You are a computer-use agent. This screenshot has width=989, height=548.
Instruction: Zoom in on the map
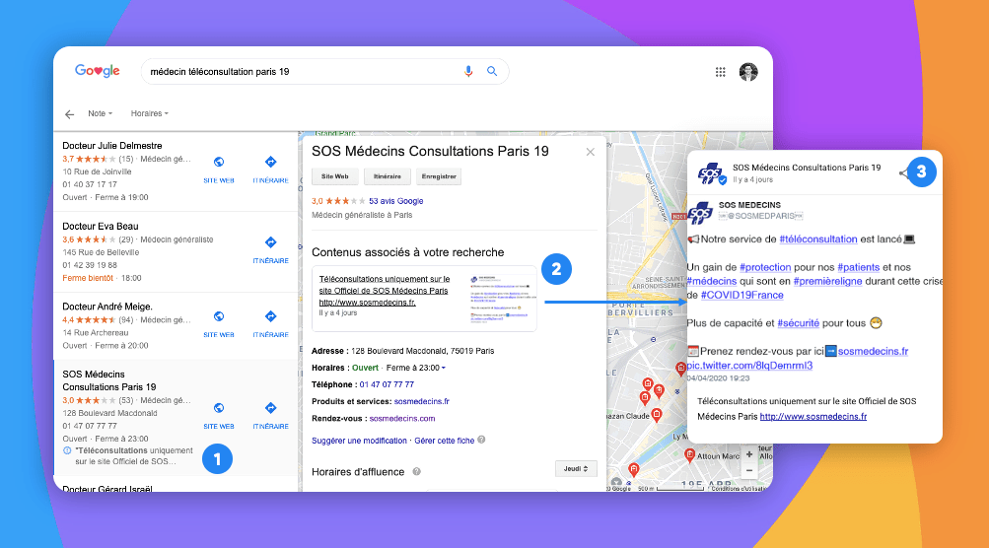click(x=749, y=454)
